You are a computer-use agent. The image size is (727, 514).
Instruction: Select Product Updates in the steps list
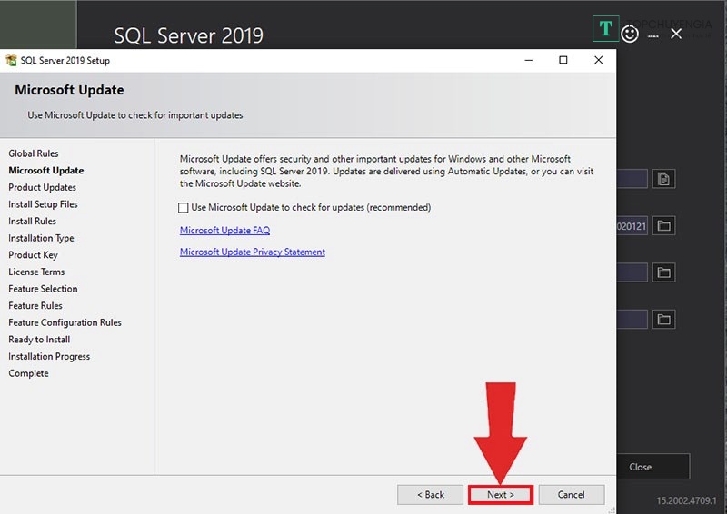[42, 187]
